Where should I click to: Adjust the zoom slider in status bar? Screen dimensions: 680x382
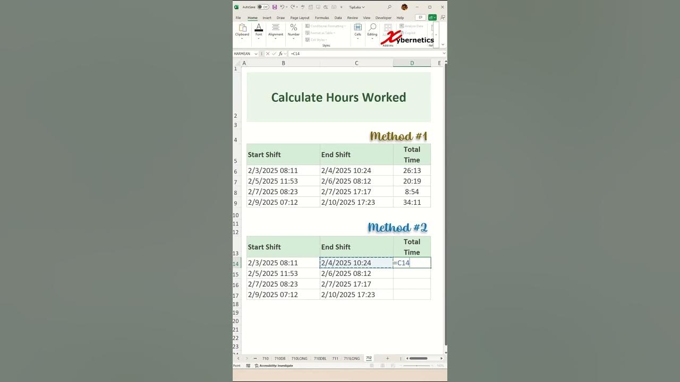click(x=416, y=366)
